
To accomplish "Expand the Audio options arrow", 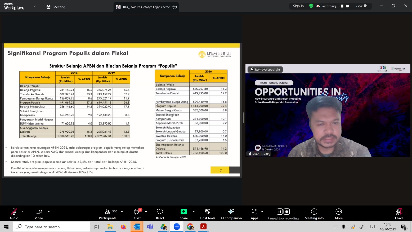I will click(23, 212).
